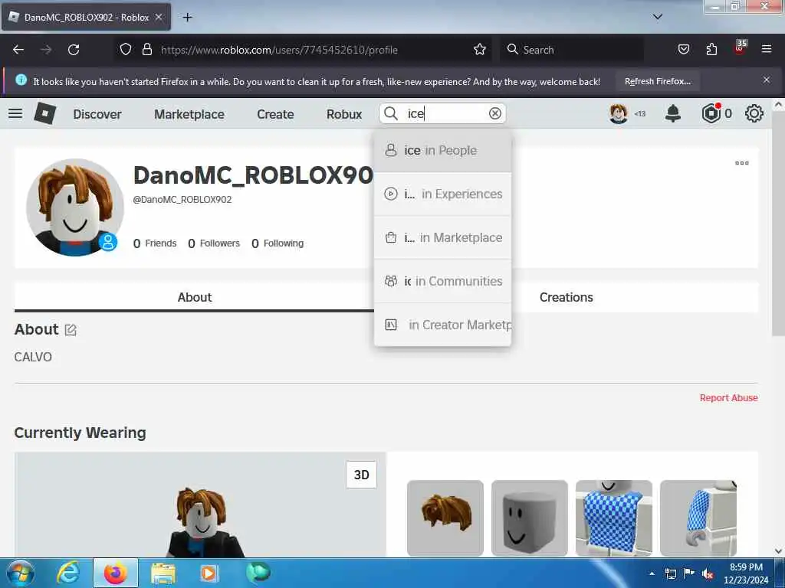Click the profile avatar picture
Screen dimensions: 785x588
[x=74, y=207]
